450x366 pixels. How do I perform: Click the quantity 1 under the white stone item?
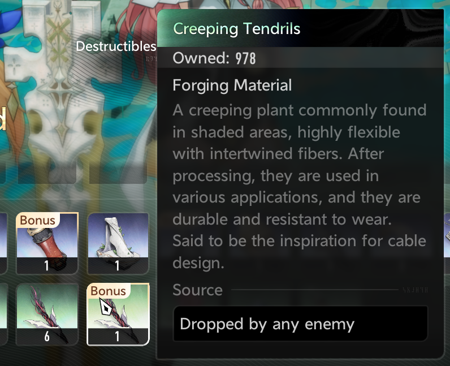pyautogui.click(x=117, y=265)
